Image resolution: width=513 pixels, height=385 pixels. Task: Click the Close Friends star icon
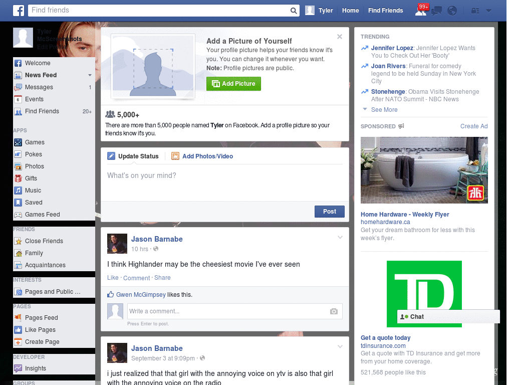pos(19,241)
